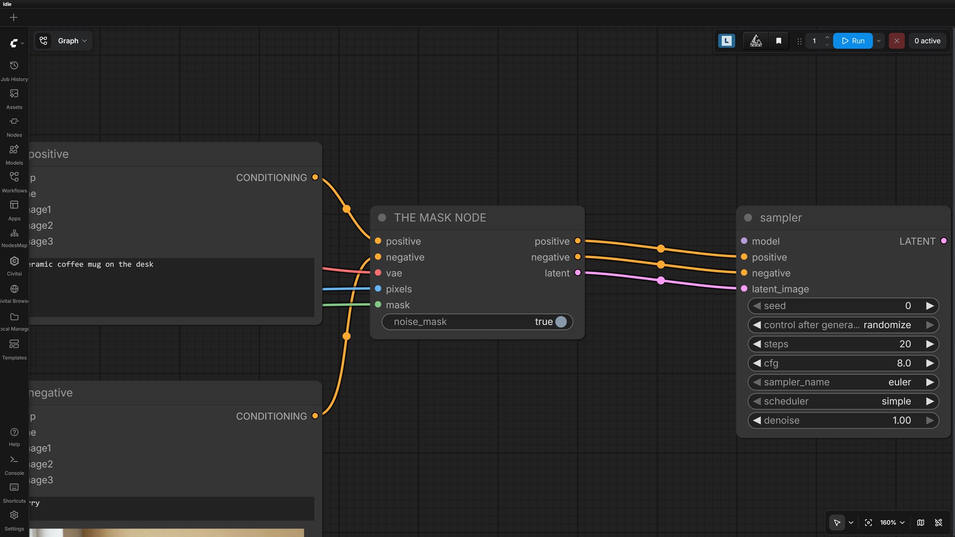Image resolution: width=955 pixels, height=537 pixels.
Task: Open the Local Manager folder panel
Action: click(14, 322)
